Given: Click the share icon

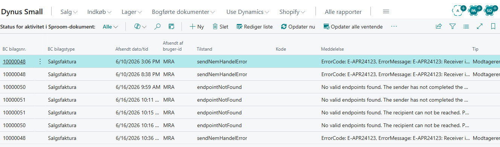Looking at the screenshot, I should (x=439, y=27).
